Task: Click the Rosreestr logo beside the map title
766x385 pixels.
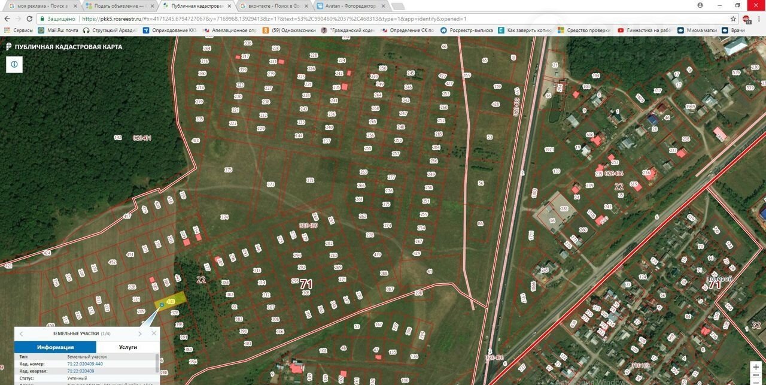Action: pyautogui.click(x=8, y=47)
